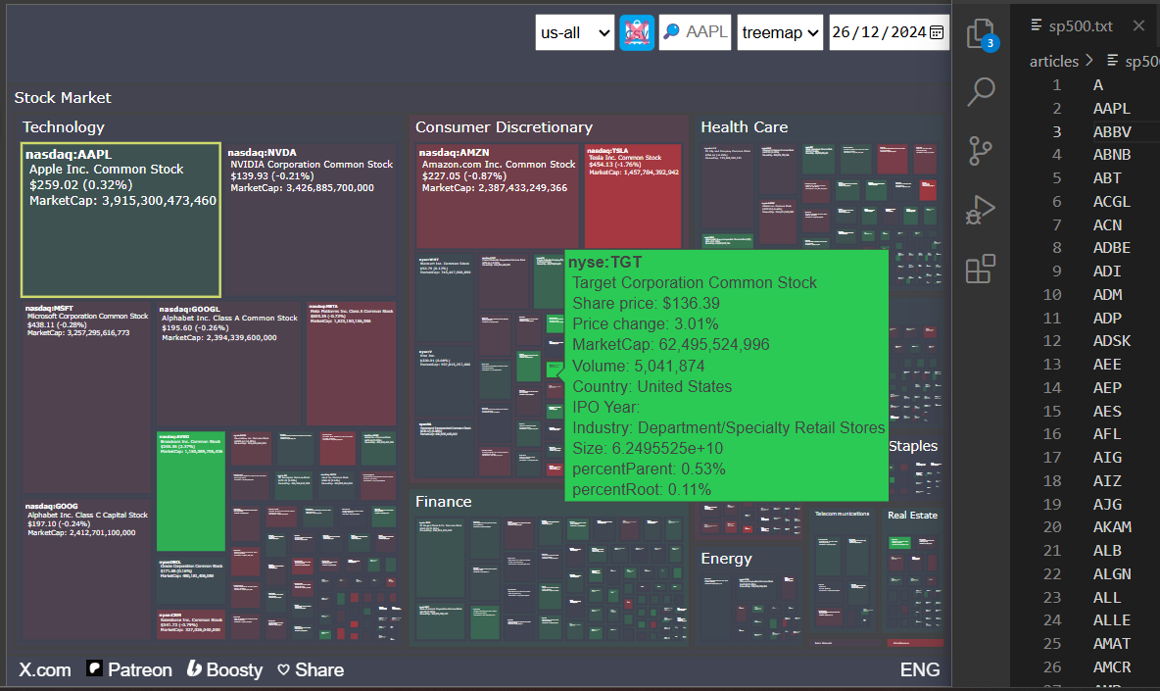This screenshot has width=1160, height=691.
Task: Click line ADSK in sp500.txt
Action: point(1112,341)
